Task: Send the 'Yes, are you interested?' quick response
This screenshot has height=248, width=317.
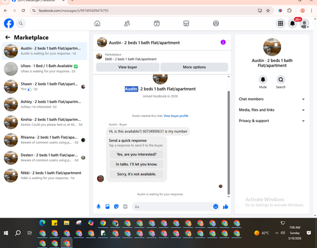Action: [136, 154]
